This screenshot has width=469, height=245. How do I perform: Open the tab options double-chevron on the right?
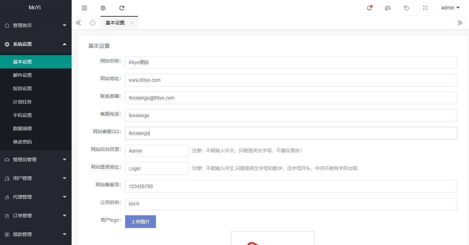point(460,23)
